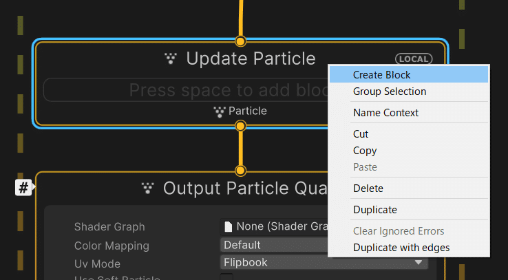Select Duplicate from the context menu
The image size is (508, 280).
pos(374,210)
